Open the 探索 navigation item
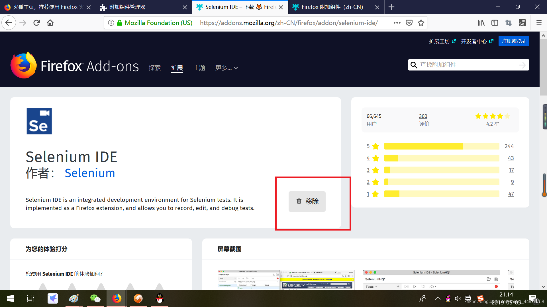The width and height of the screenshot is (547, 307). 155,68
